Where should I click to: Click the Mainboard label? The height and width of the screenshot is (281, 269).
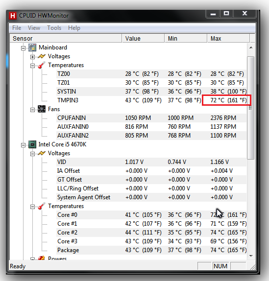point(53,47)
